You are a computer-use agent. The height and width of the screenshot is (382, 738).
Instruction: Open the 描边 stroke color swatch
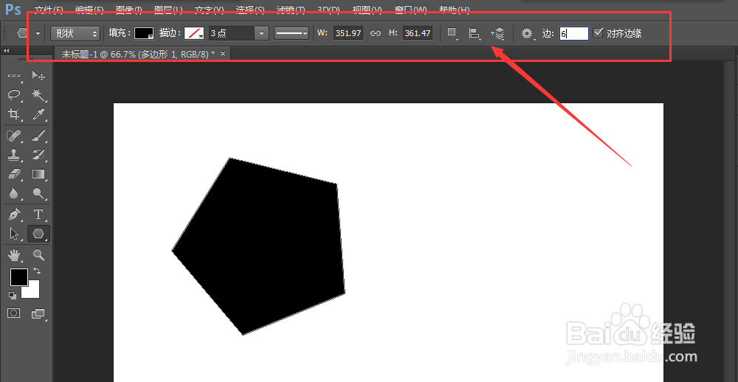tap(194, 33)
